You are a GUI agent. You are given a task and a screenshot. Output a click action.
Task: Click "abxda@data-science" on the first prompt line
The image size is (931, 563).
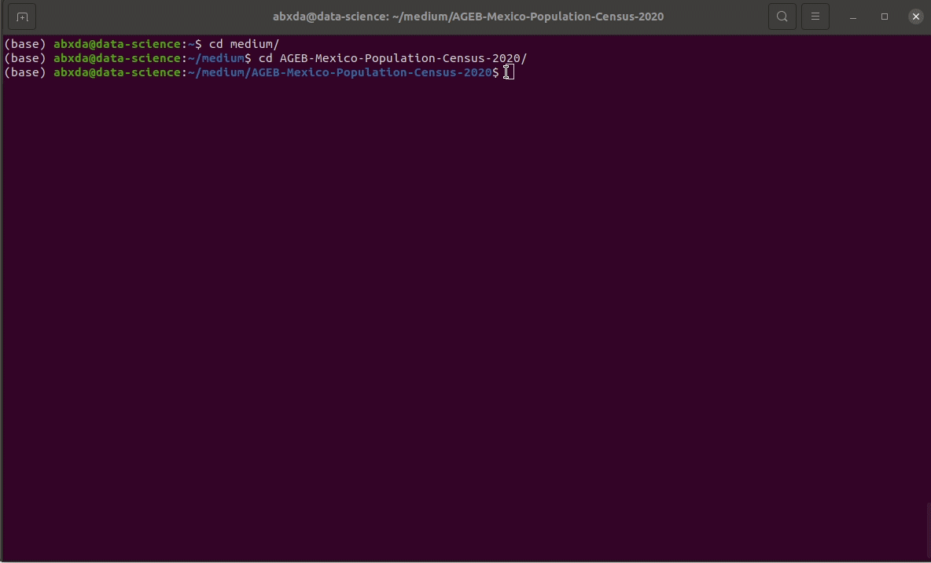pyautogui.click(x=117, y=44)
